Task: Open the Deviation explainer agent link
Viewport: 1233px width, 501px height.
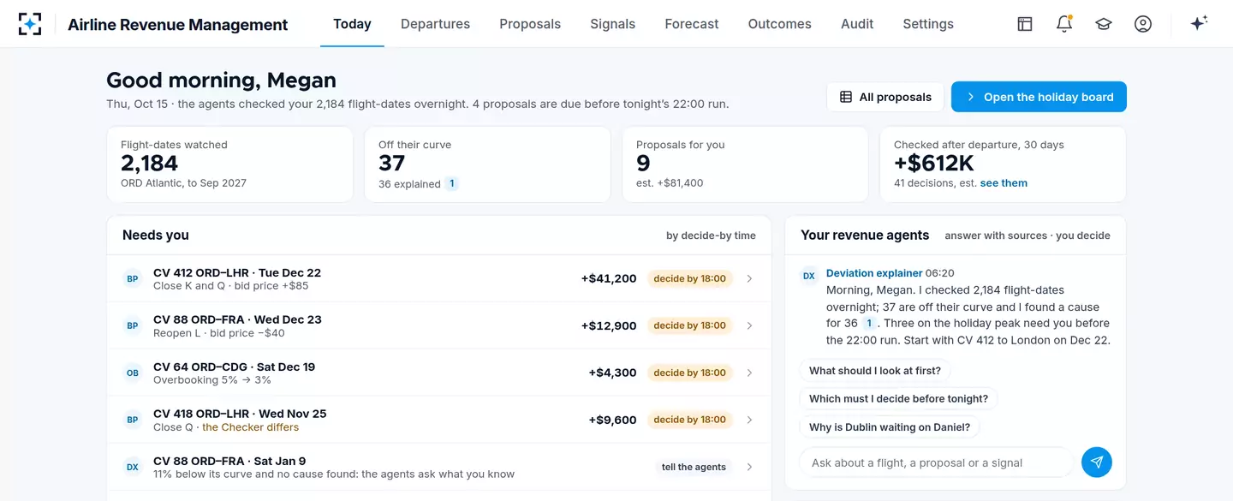Action: pos(874,273)
